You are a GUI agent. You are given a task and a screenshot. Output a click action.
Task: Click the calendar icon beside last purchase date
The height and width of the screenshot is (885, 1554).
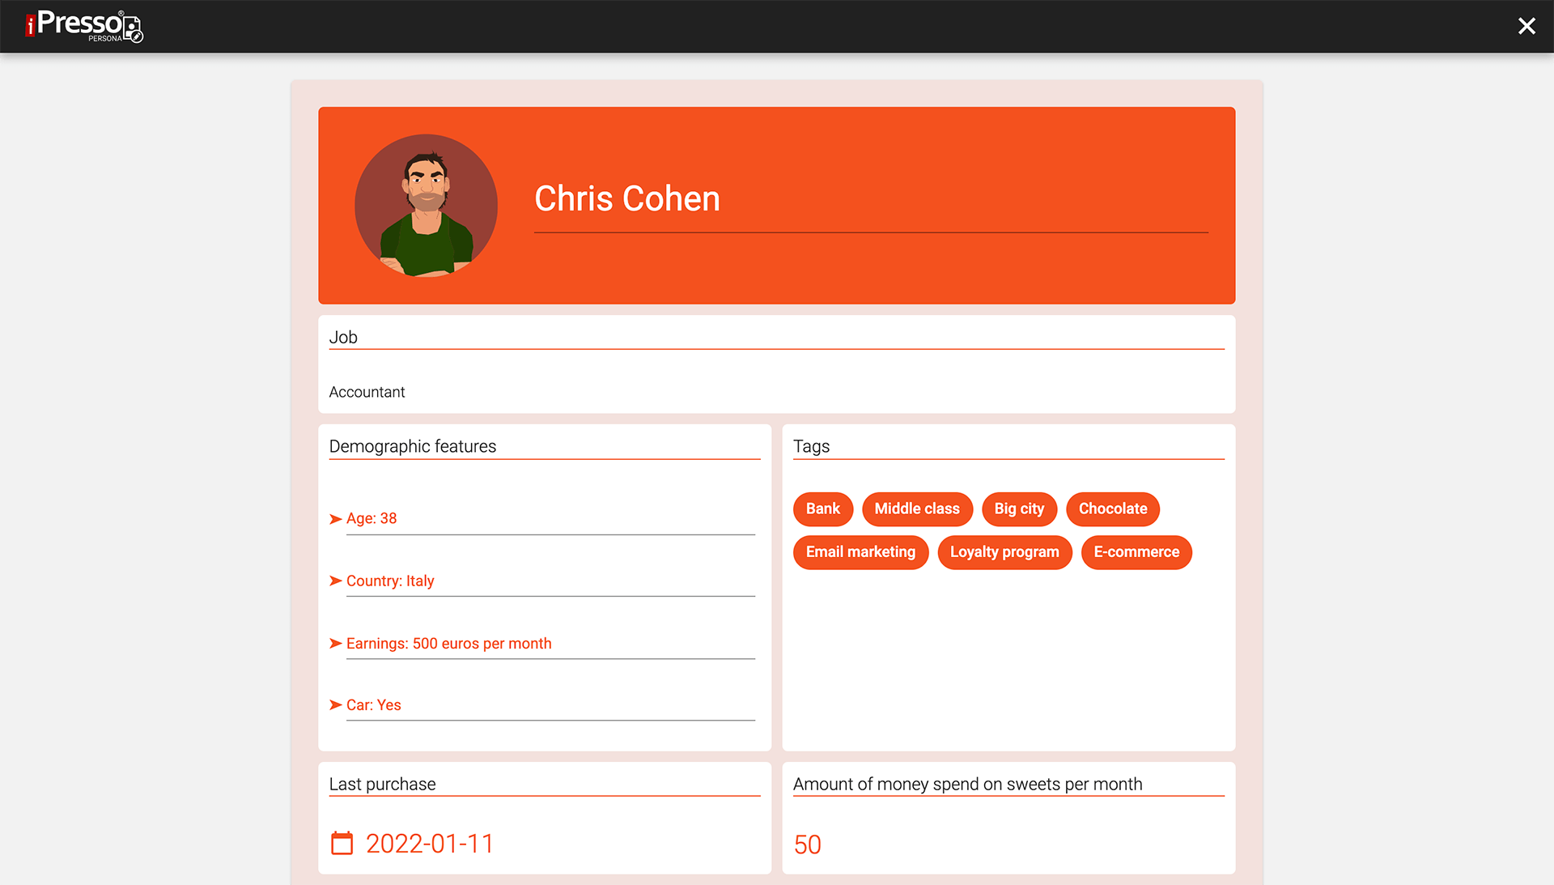pos(342,844)
